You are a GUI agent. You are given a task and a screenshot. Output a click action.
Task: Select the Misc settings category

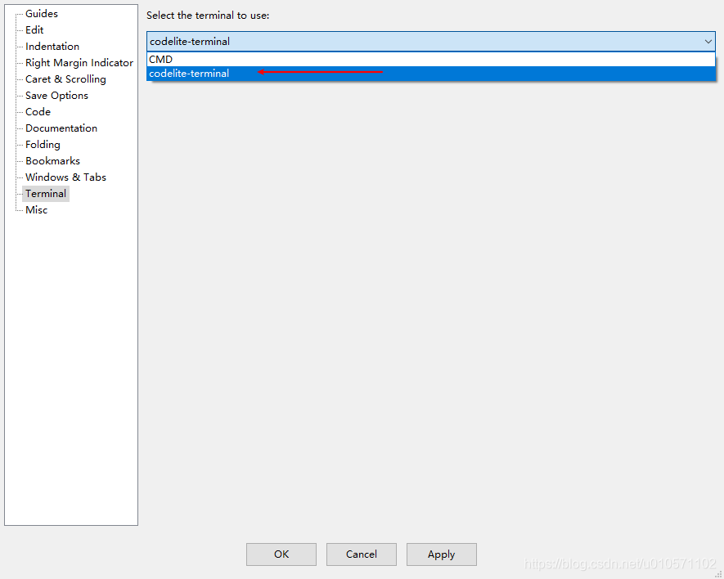pyautogui.click(x=36, y=209)
